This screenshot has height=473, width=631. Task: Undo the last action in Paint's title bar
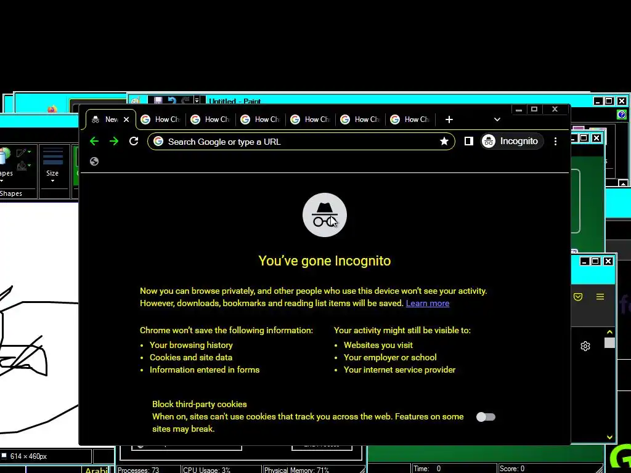[172, 100]
